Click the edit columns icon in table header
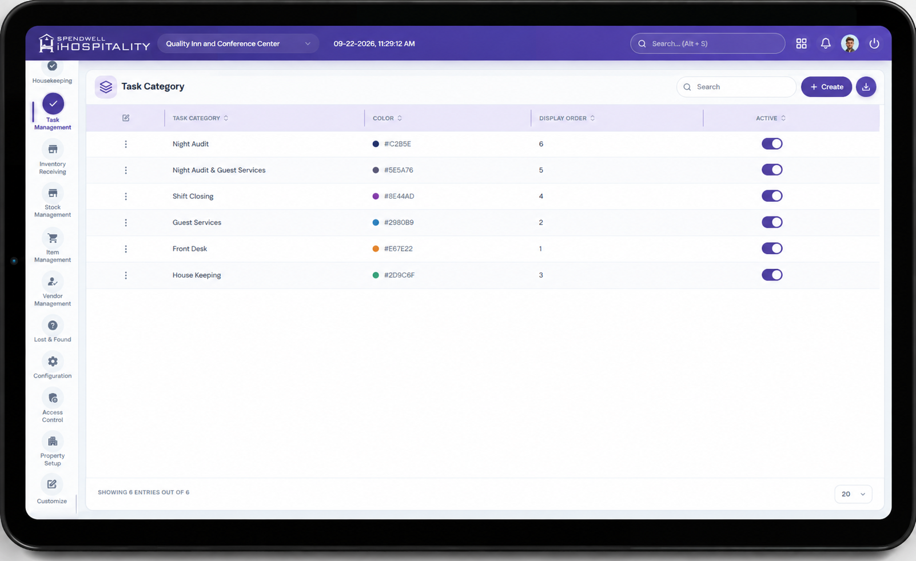This screenshot has height=561, width=916. (x=126, y=118)
